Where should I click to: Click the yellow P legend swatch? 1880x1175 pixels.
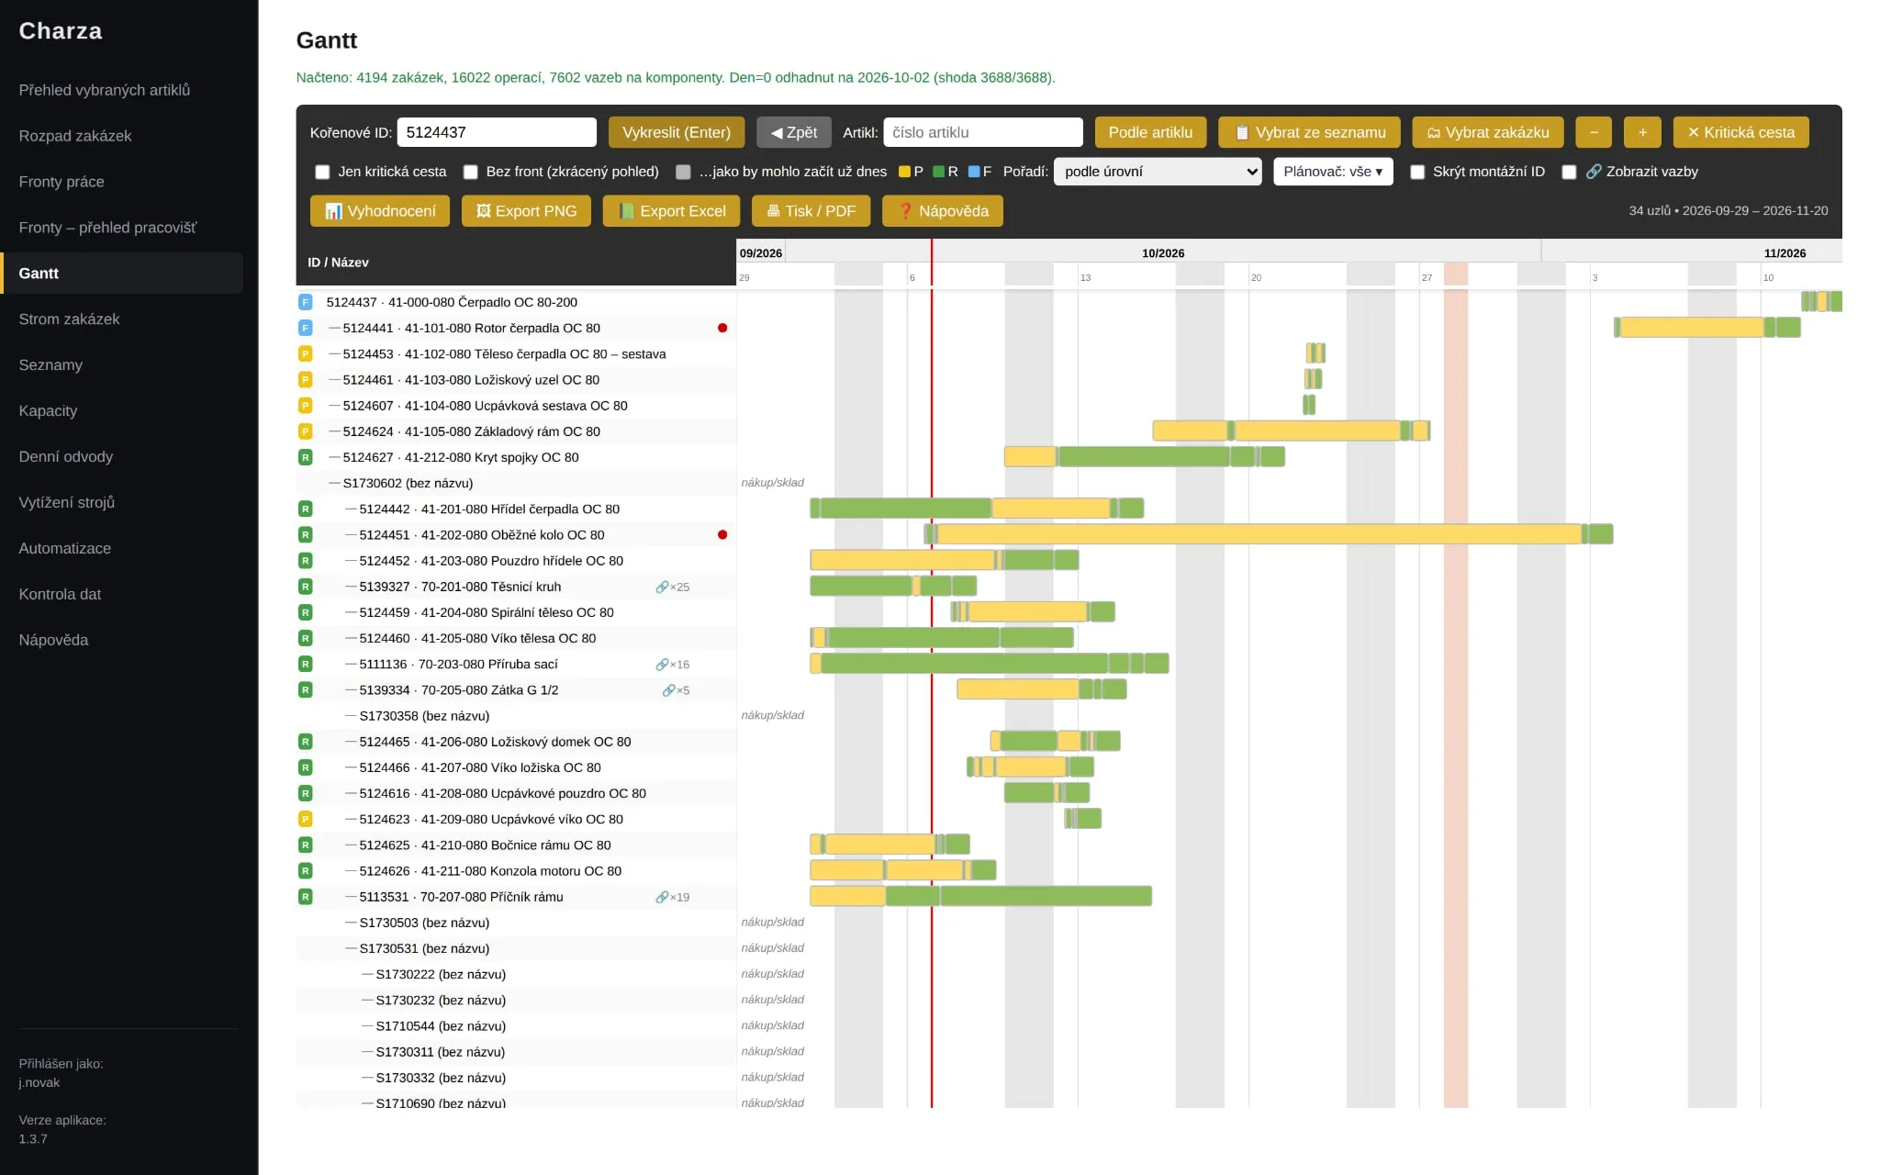coord(904,172)
